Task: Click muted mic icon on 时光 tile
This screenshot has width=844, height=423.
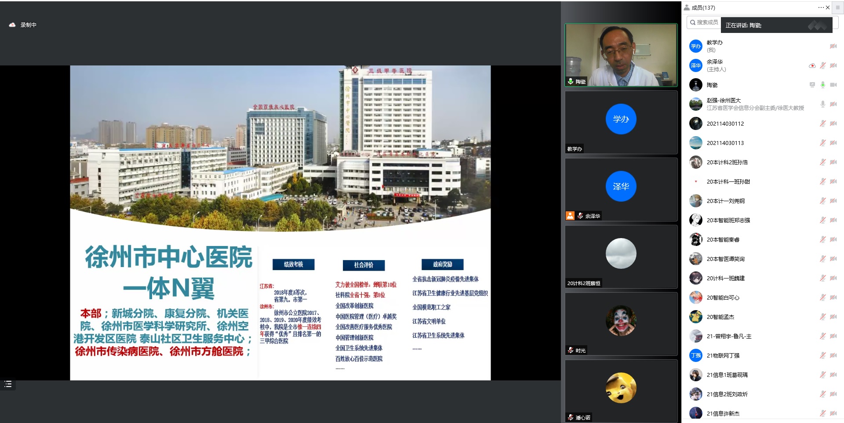Action: [571, 350]
